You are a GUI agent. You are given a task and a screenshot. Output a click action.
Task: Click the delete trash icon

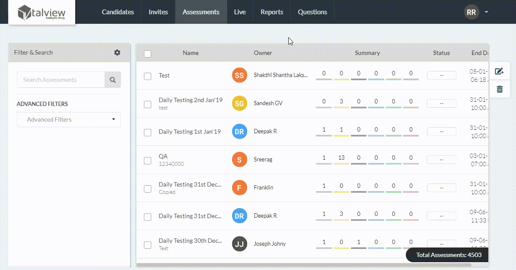500,89
